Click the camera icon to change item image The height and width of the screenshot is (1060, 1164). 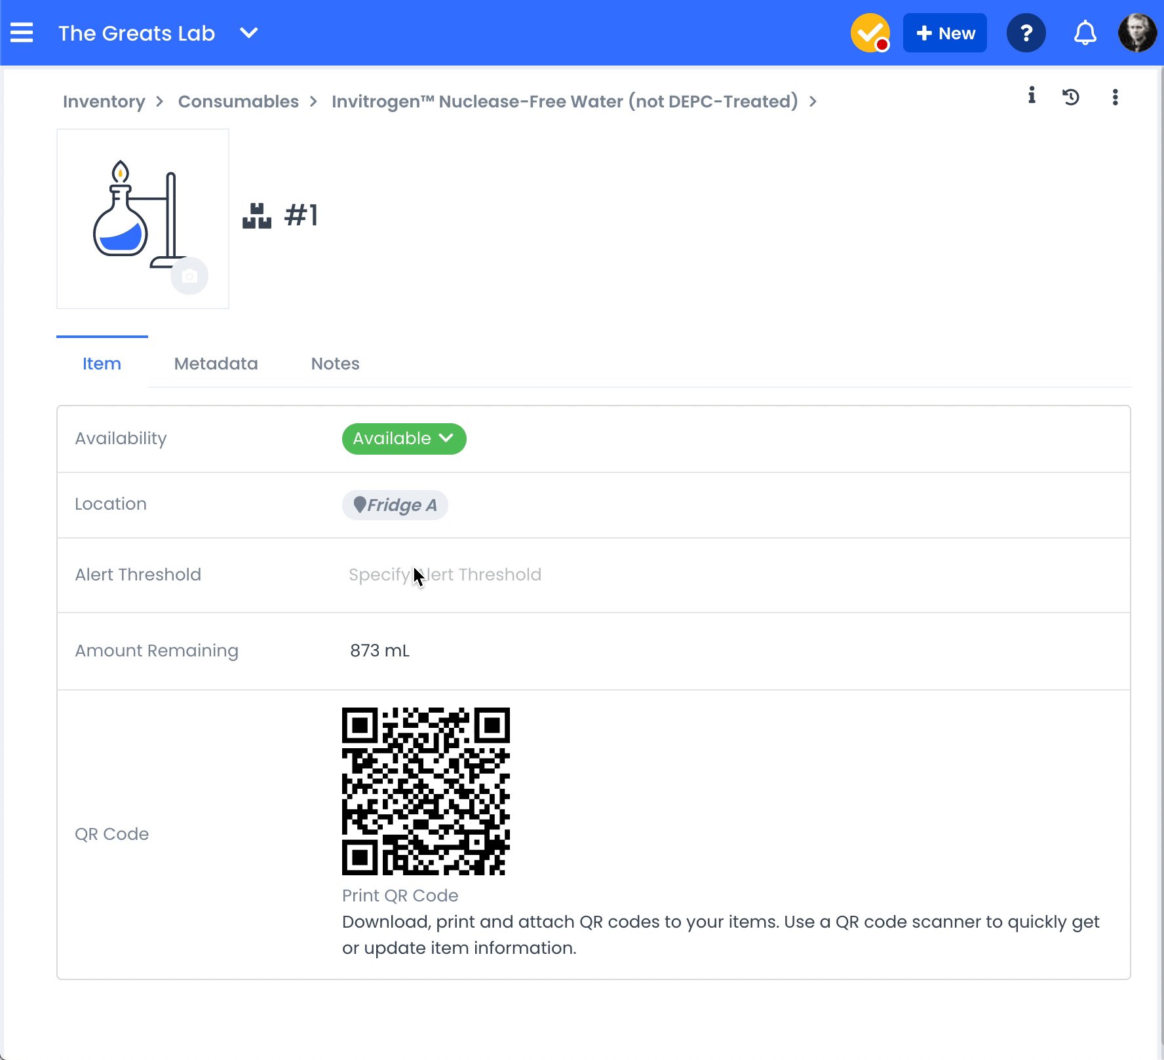tap(189, 276)
